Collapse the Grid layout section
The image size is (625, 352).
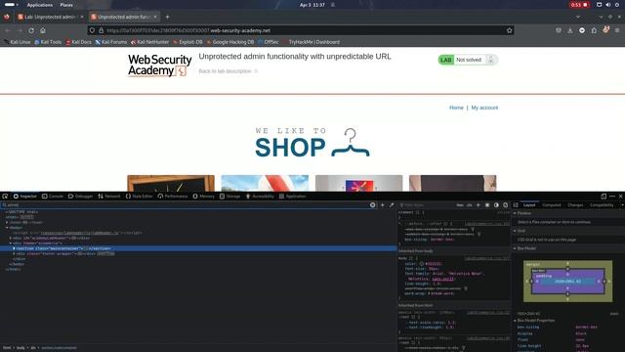[515, 231]
